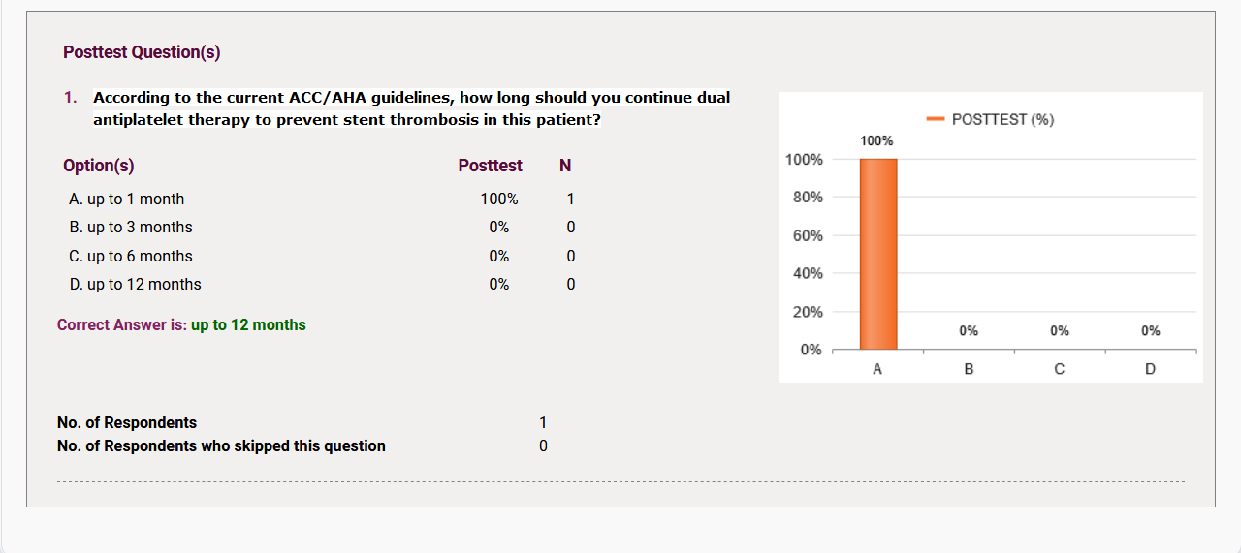
Task: Click the orange bar for option A
Action: pos(877,254)
